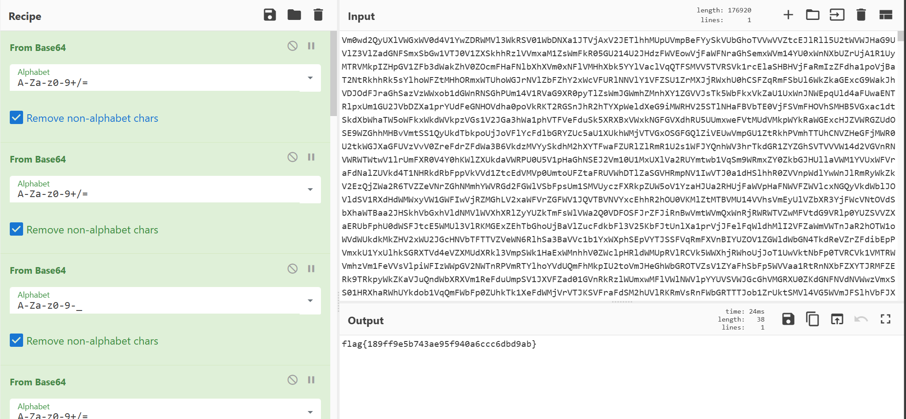Open the URL-safe Alphabet dropdown in the third step

[x=310, y=301]
